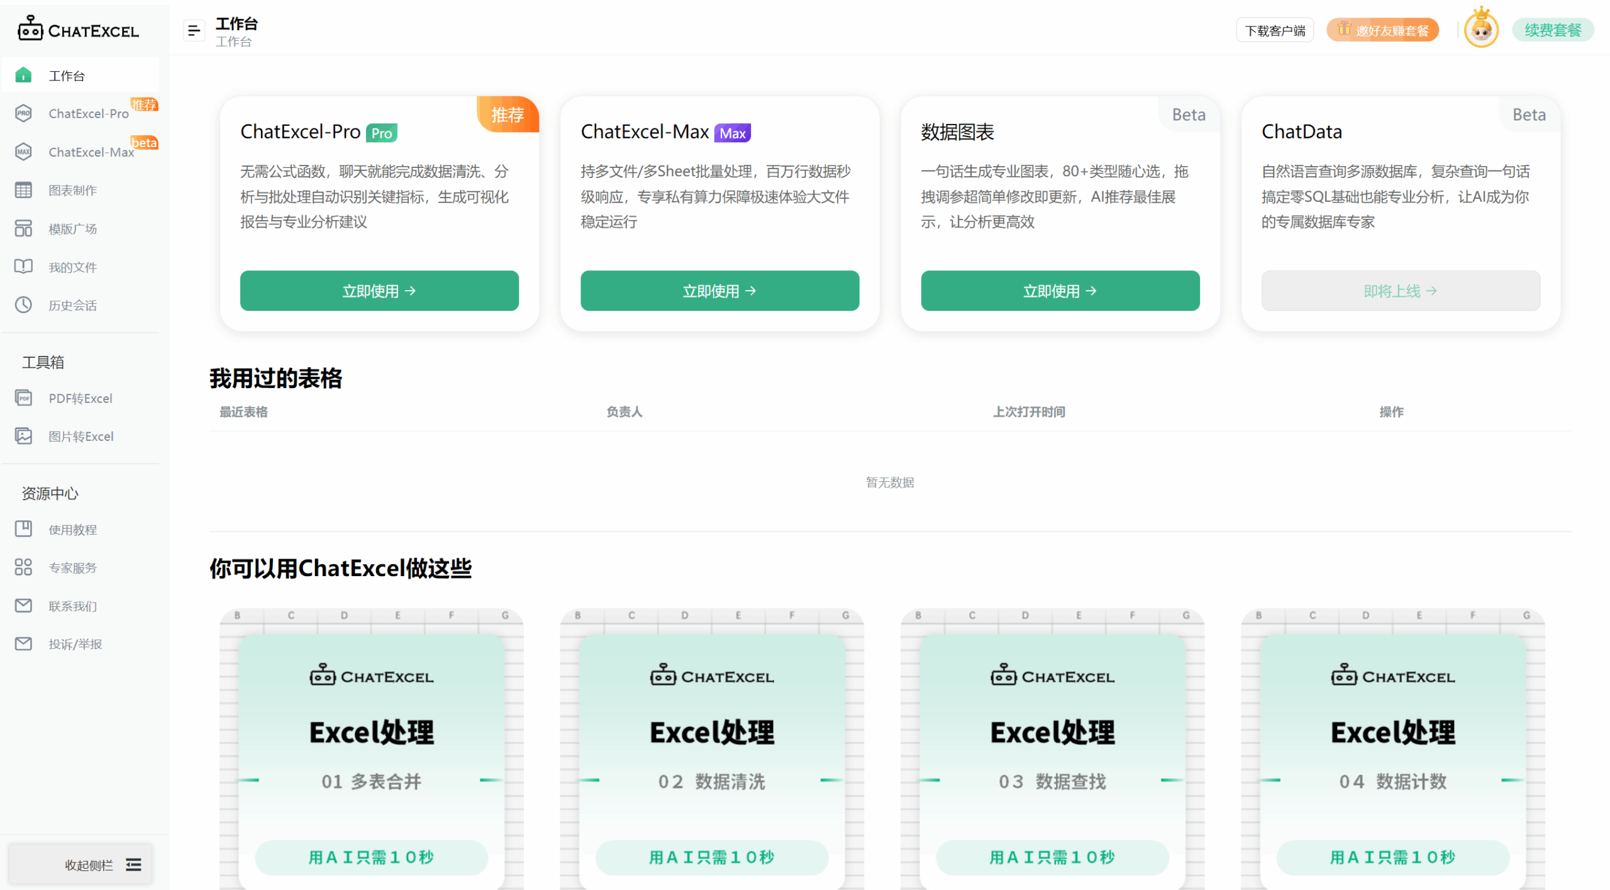Viewport: 1610px width, 890px height.
Task: Click the user avatar at top right
Action: (x=1481, y=29)
